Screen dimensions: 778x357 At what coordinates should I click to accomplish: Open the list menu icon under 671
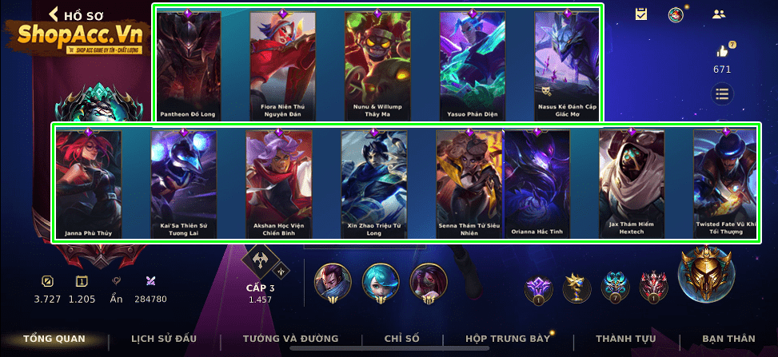(722, 93)
